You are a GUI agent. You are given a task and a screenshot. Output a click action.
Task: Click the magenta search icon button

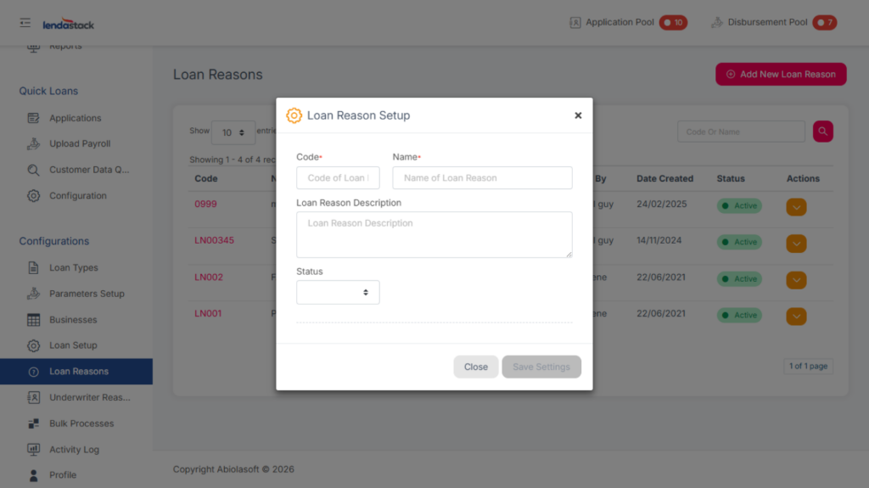(x=822, y=132)
